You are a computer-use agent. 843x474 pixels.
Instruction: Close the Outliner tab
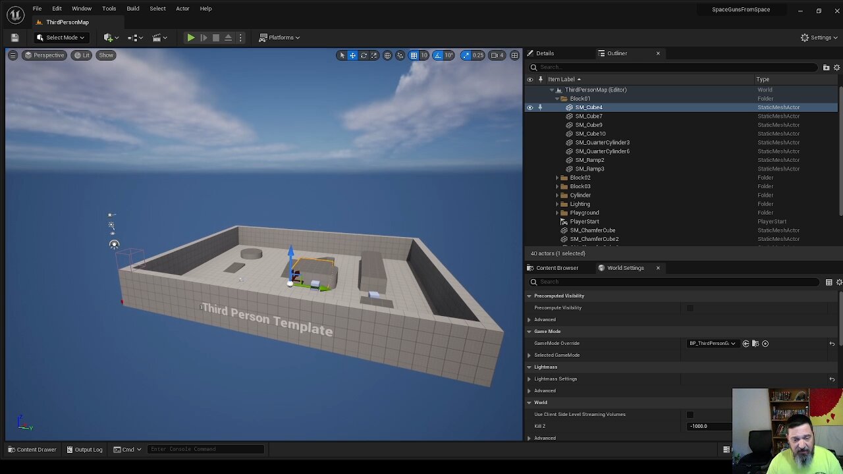657,53
